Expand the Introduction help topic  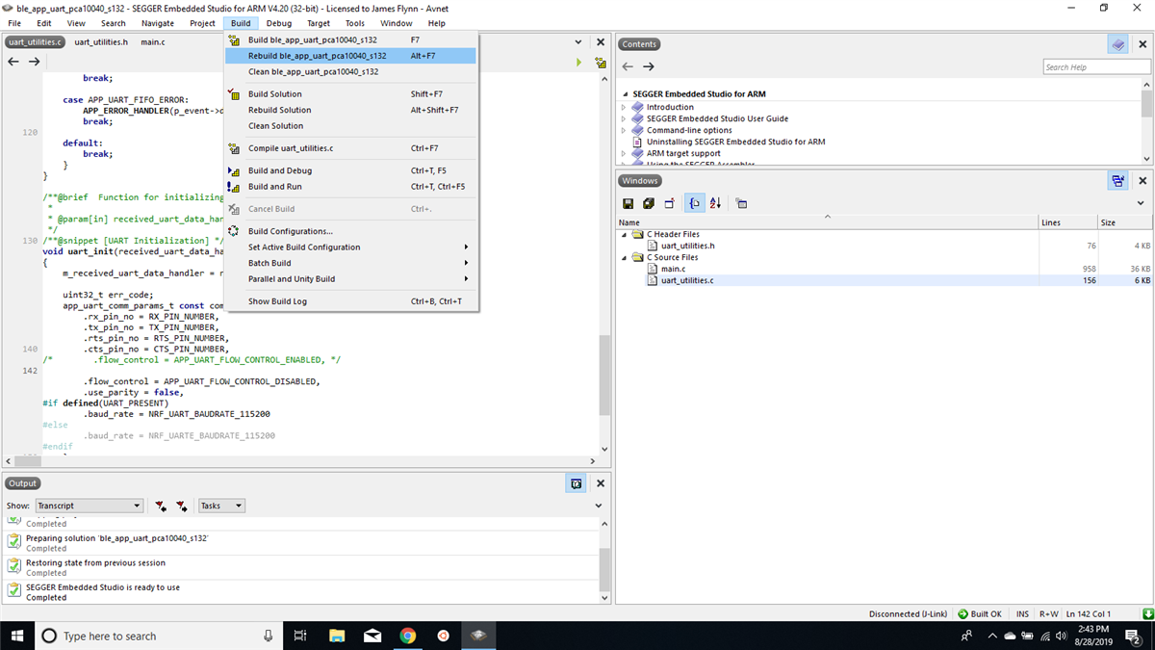624,107
